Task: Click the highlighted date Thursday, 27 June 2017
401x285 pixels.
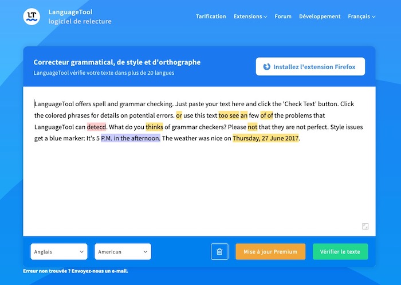Action: pos(266,138)
